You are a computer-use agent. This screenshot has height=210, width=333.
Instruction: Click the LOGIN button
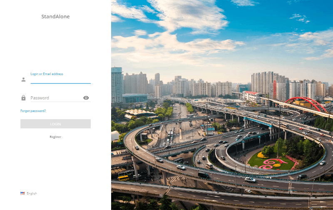[x=55, y=124]
